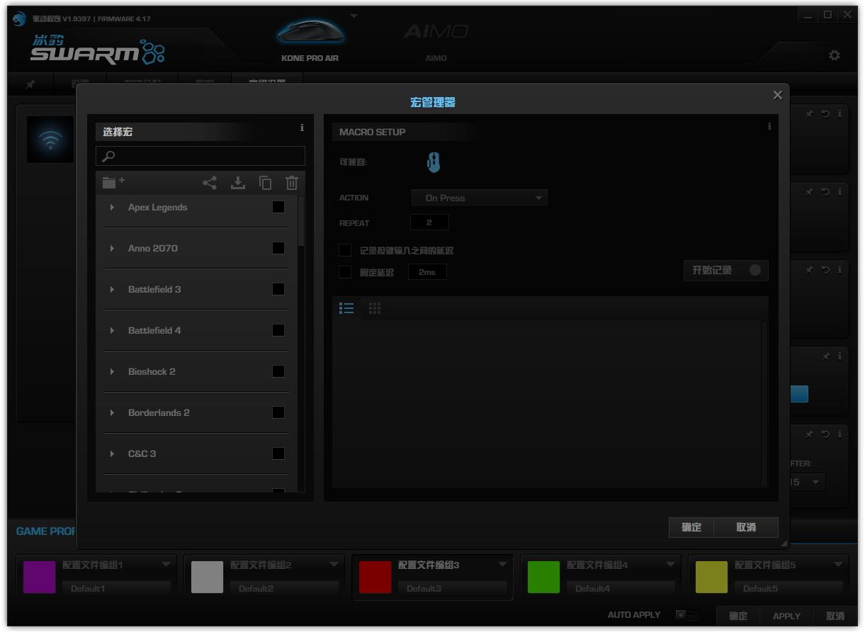
Task: Expand the C&C 3 macro folder
Action: (x=112, y=454)
